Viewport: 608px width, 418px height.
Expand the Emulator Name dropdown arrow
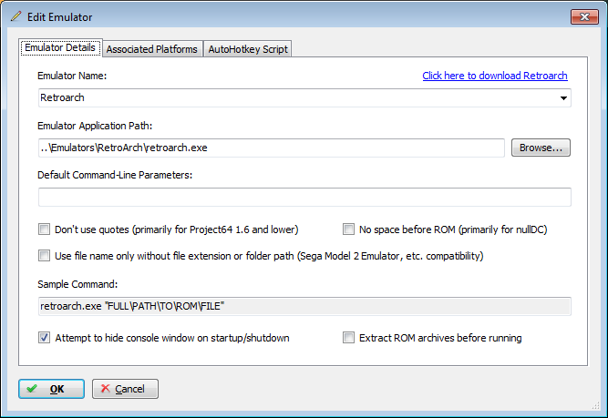pyautogui.click(x=563, y=98)
